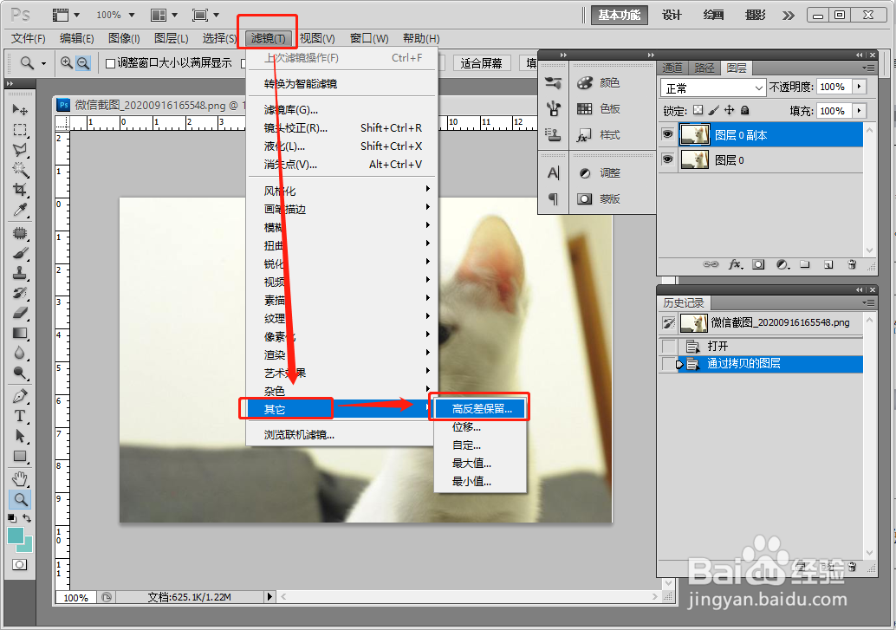Screen dimensions: 896x630
Task: Open status bar info arrow
Action: coord(269,597)
